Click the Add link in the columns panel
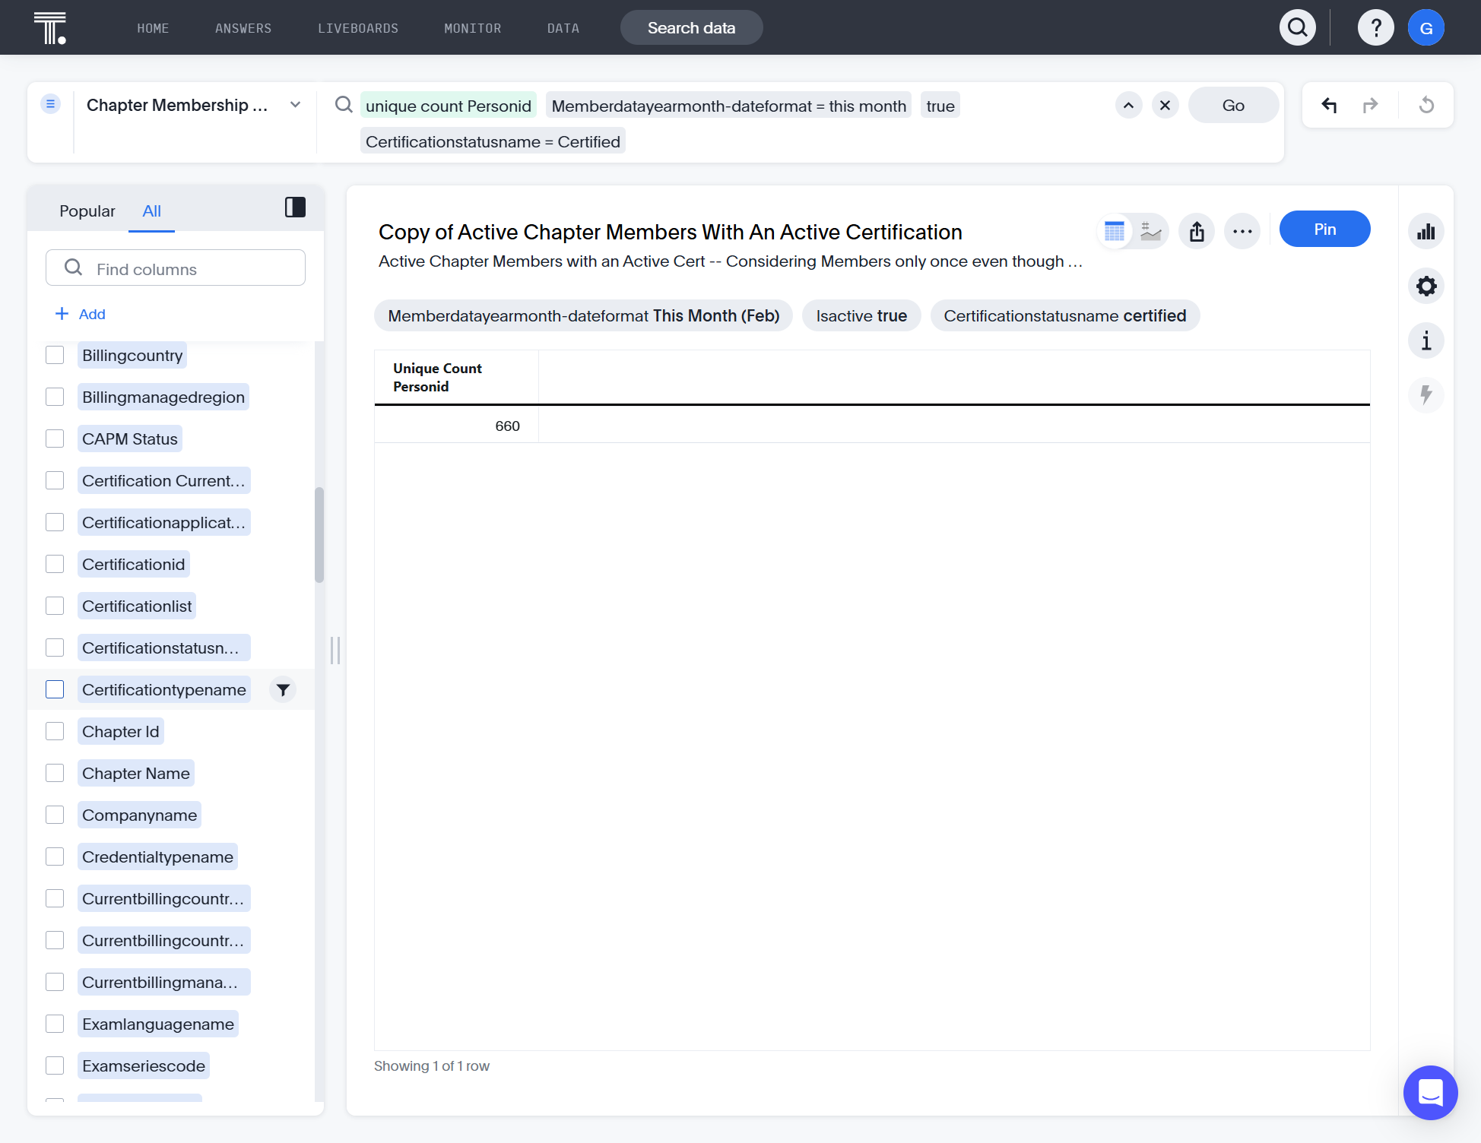Image resolution: width=1481 pixels, height=1143 pixels. (81, 315)
